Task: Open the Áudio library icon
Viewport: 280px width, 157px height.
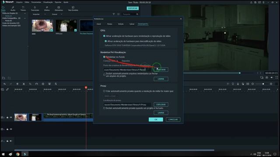Action: 13,8
